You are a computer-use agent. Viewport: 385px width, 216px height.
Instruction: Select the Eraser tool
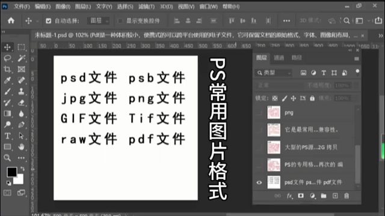[22, 103]
